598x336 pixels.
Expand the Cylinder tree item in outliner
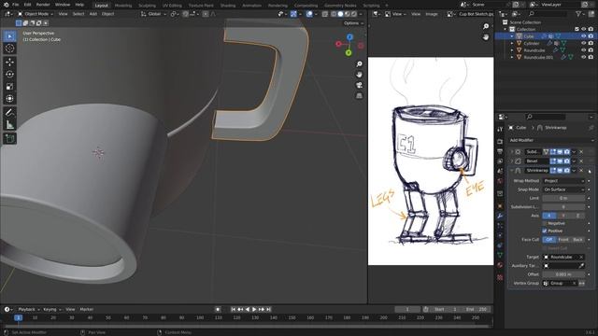tap(512, 44)
